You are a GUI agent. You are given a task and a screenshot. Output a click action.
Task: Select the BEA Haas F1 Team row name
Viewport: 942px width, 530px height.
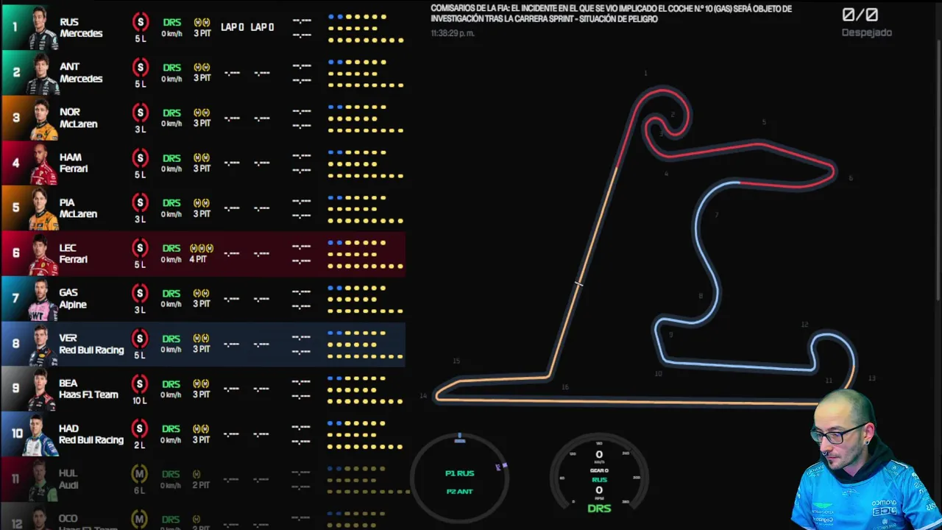point(88,389)
